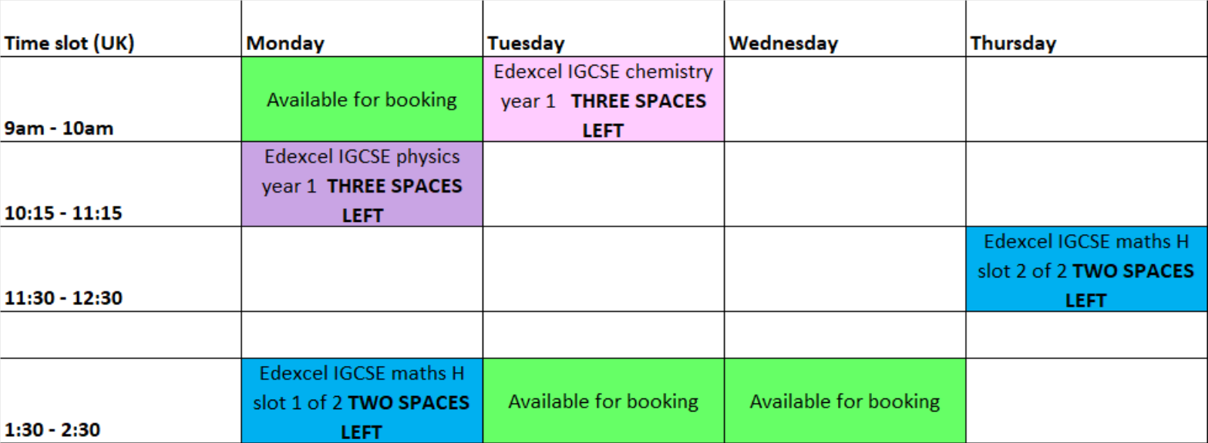Click Tuesday Edexcel IGCSE chemistry year 1 cell
Screen dimensions: 1208x443
[x=604, y=99]
